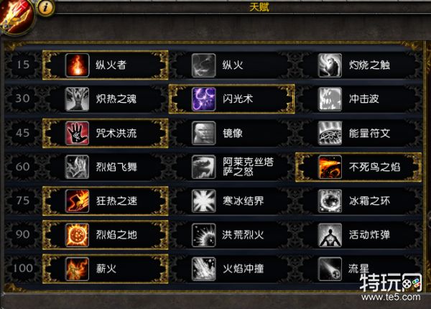Click the 薪火 talent icon
The height and width of the screenshot is (309, 431).
tap(78, 269)
